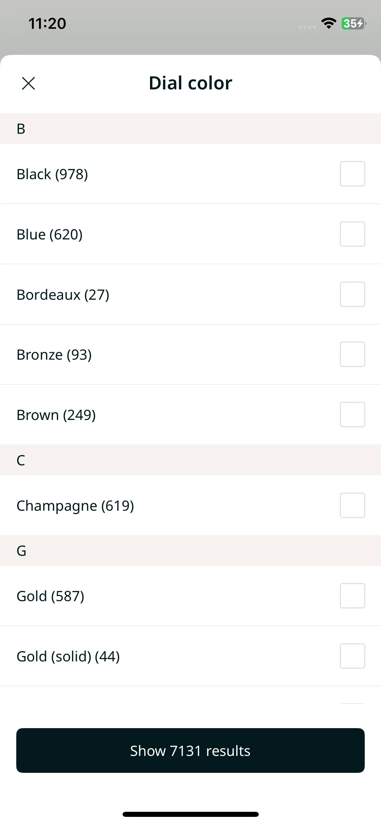Image resolution: width=381 pixels, height=825 pixels.
Task: Check the Champagne (619) checkbox
Action: click(352, 505)
